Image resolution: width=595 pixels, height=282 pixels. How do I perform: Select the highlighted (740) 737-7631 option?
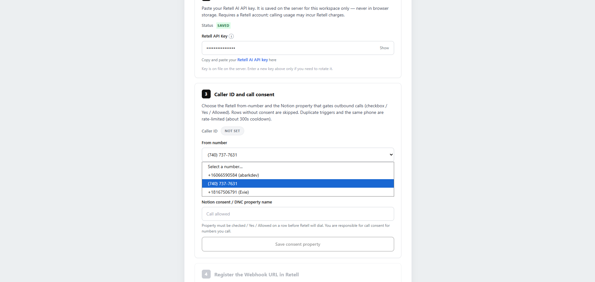pyautogui.click(x=298, y=184)
